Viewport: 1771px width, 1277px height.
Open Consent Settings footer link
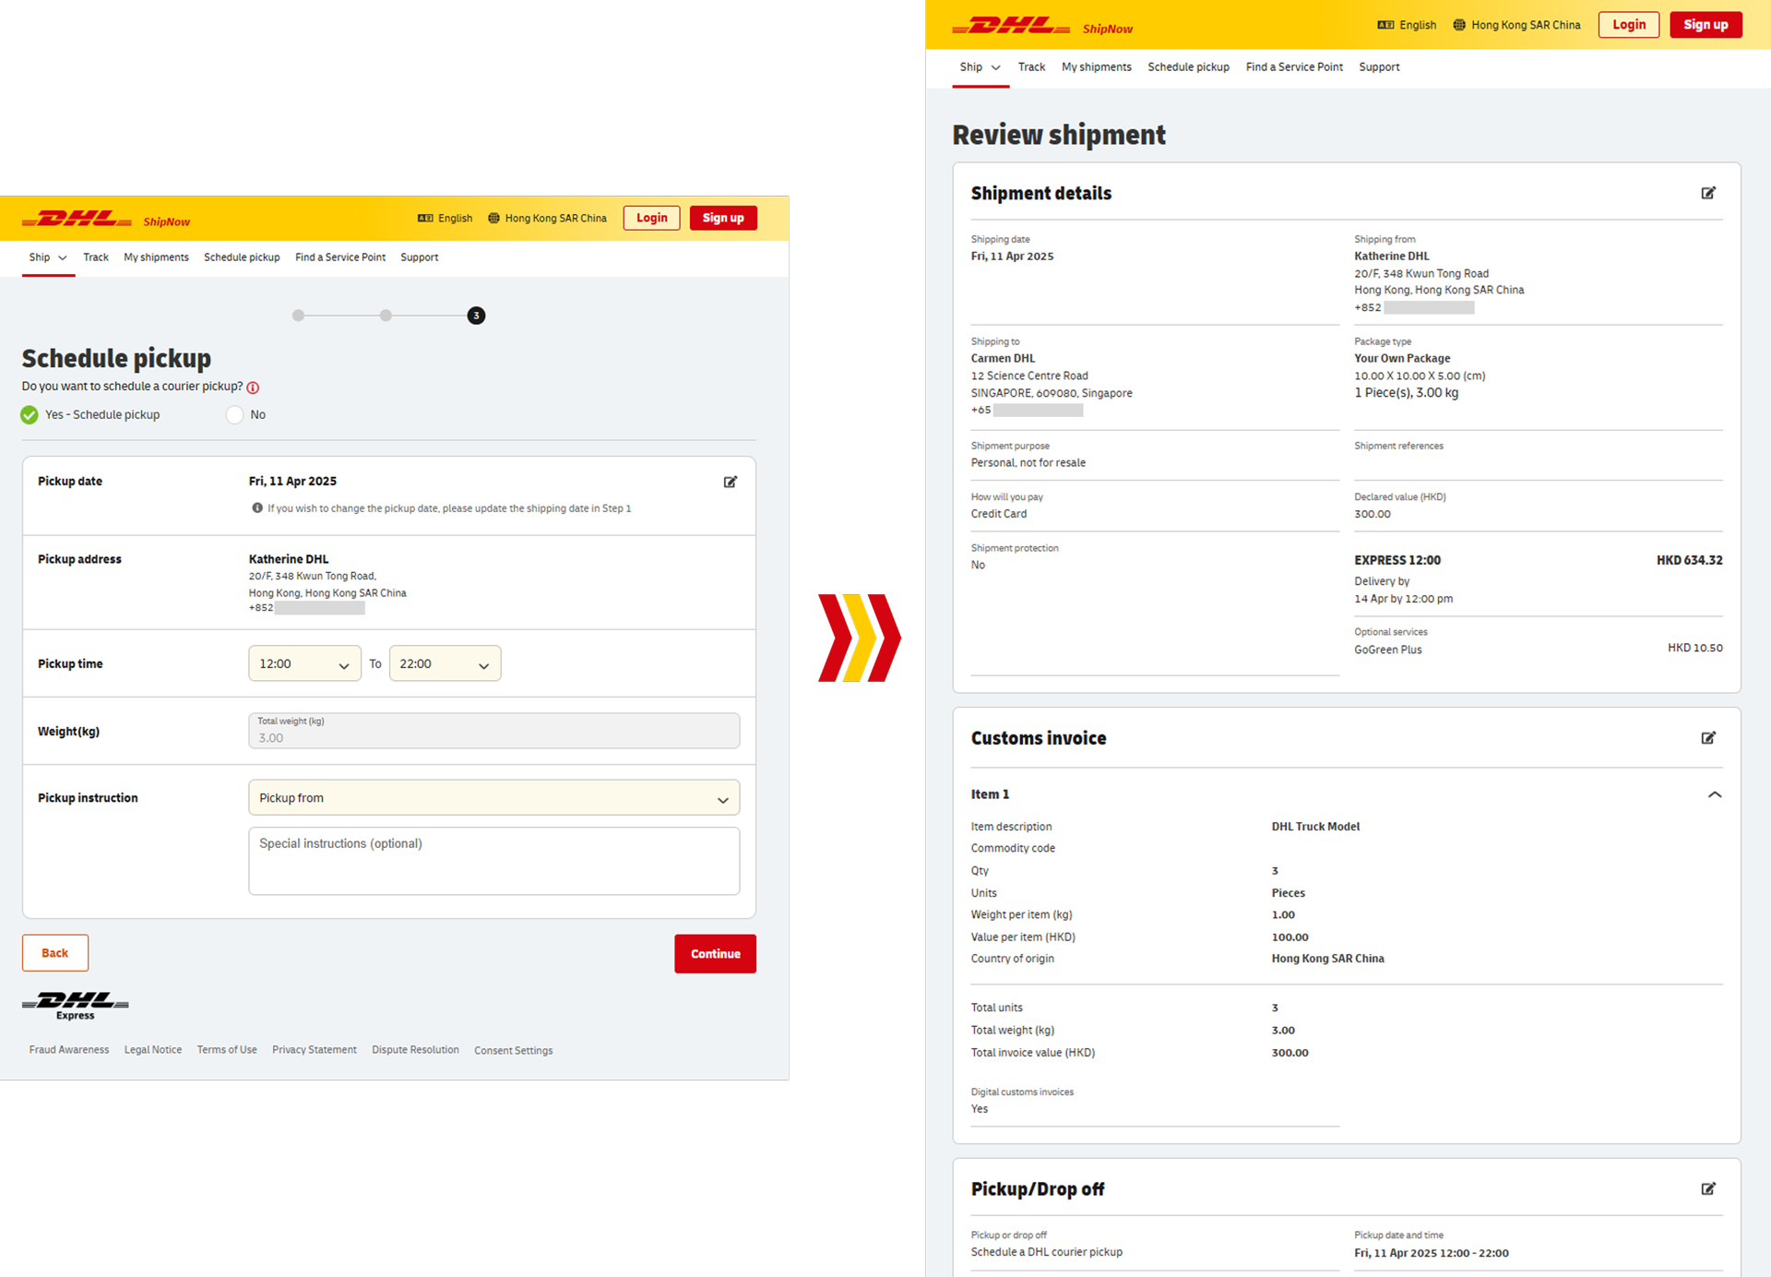[x=514, y=1051]
